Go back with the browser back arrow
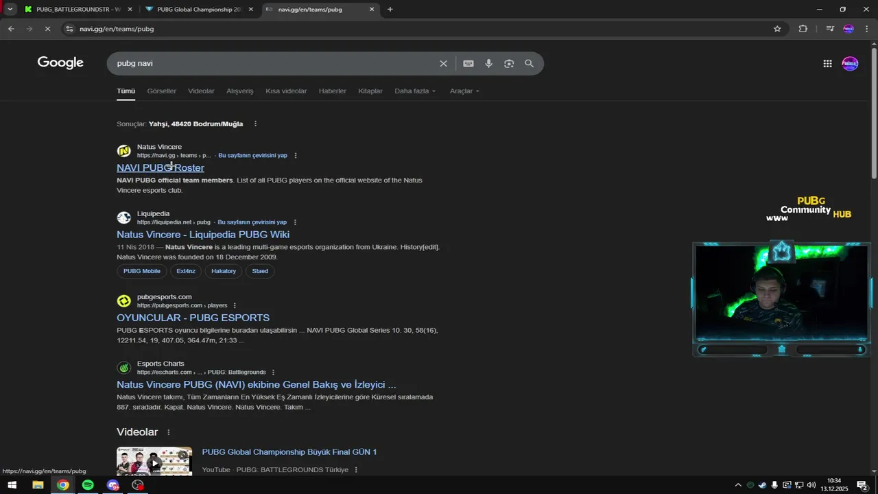The image size is (878, 494). point(11,29)
